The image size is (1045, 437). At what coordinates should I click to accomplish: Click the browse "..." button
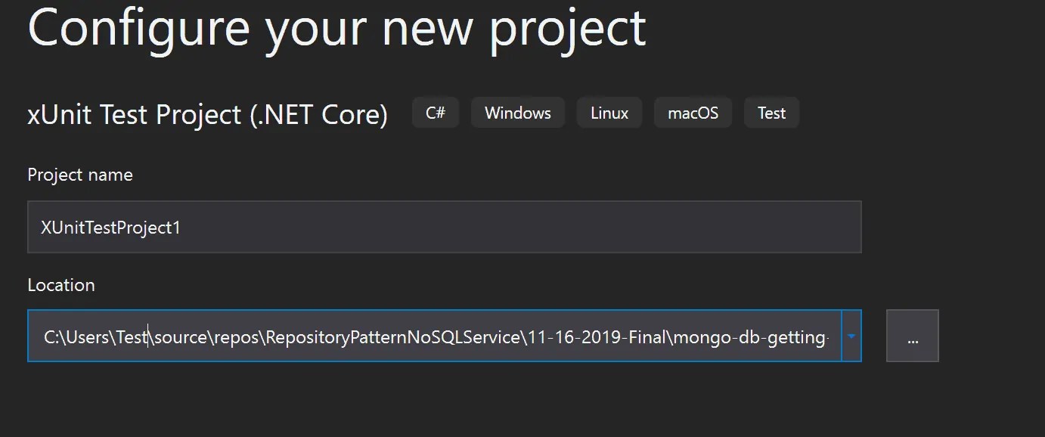(912, 336)
